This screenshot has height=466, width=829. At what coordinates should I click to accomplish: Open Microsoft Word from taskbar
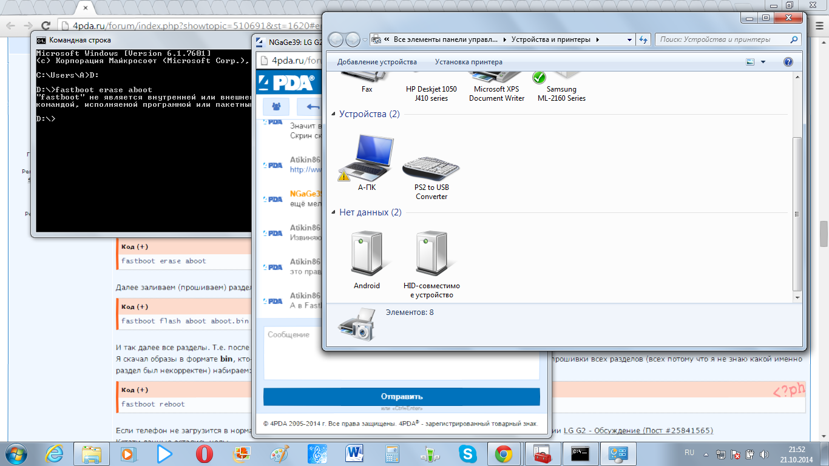coord(354,453)
